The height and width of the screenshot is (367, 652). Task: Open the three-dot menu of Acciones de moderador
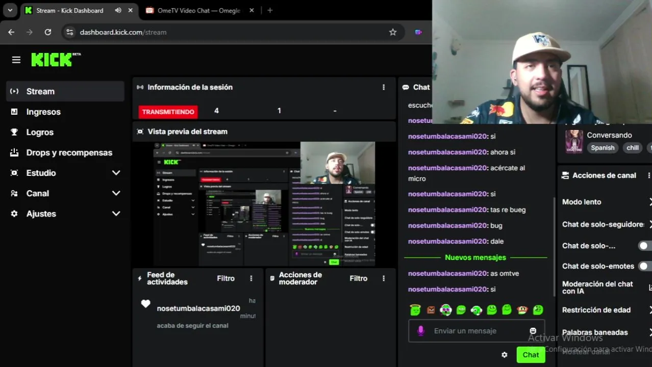pyautogui.click(x=384, y=278)
